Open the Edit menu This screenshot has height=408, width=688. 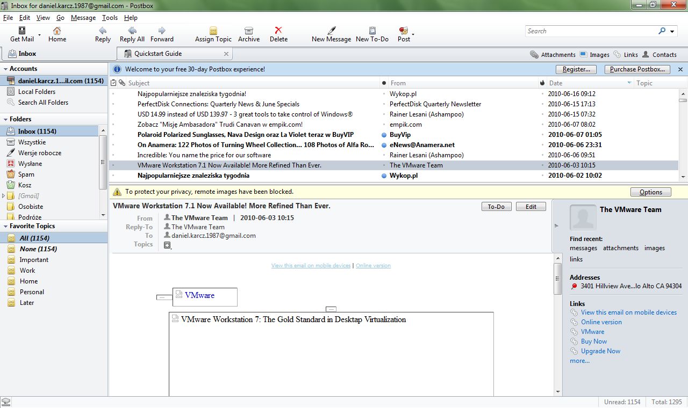point(25,18)
